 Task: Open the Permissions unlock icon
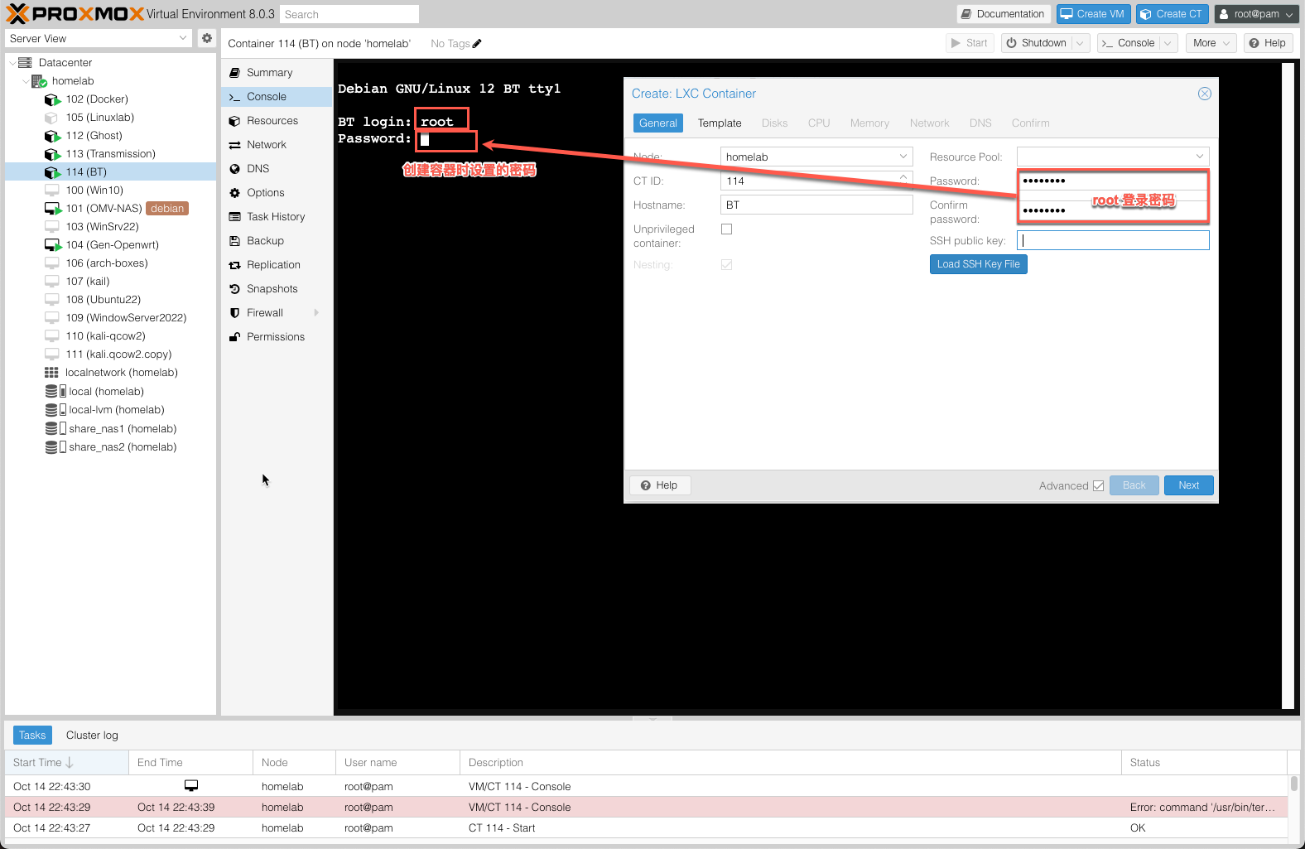pyautogui.click(x=234, y=337)
